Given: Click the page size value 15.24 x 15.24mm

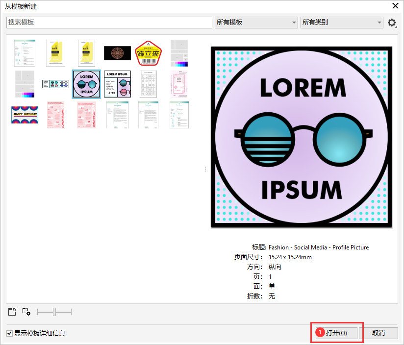Looking at the screenshot, I should (x=290, y=257).
